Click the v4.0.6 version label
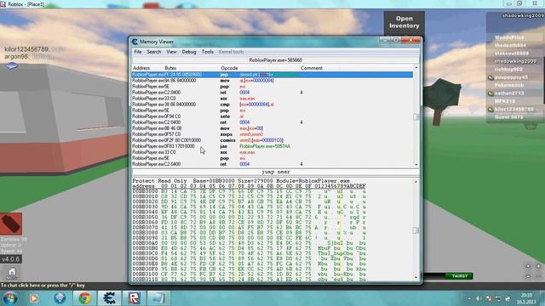Screen dimensions: 545x306 10,259
